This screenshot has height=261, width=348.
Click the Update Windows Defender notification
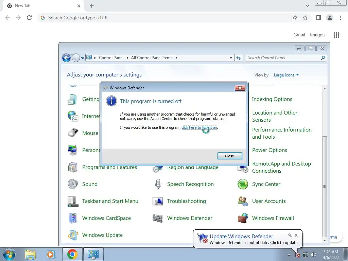pos(247,239)
